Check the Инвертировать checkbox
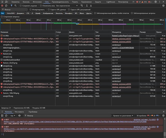The width and height of the screenshot is (166, 138). 30,10
